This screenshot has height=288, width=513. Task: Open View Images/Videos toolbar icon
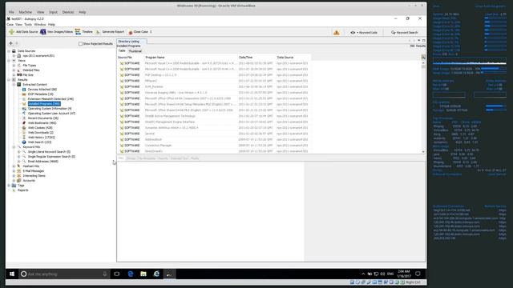pyautogui.click(x=42, y=32)
